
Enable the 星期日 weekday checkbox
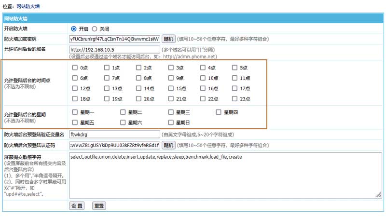click(x=171, y=123)
